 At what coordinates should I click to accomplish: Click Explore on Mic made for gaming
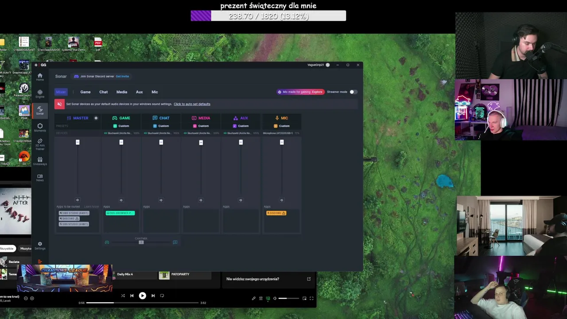point(317,92)
